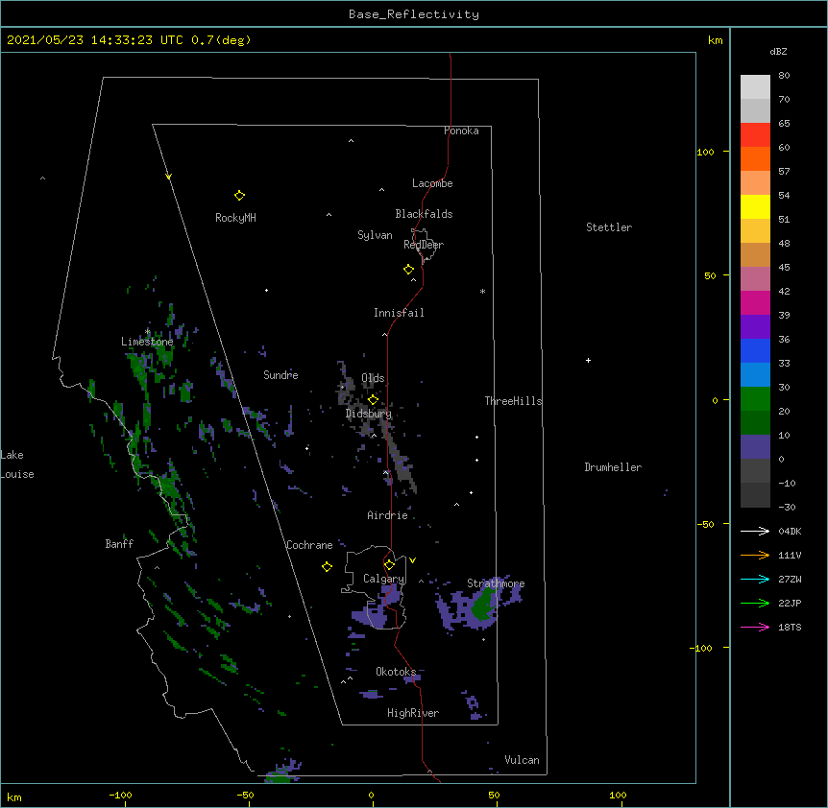Click the 18TS legend label
The image size is (828, 808).
[x=790, y=627]
